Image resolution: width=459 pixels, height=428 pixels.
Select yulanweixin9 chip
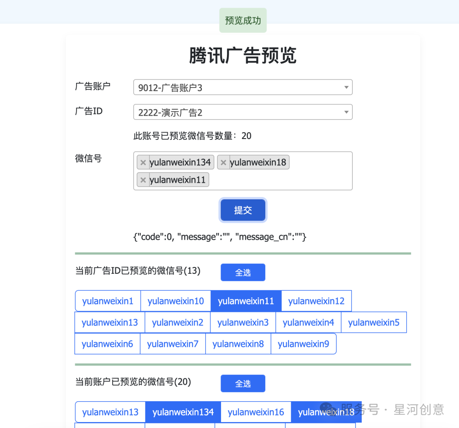pos(303,344)
